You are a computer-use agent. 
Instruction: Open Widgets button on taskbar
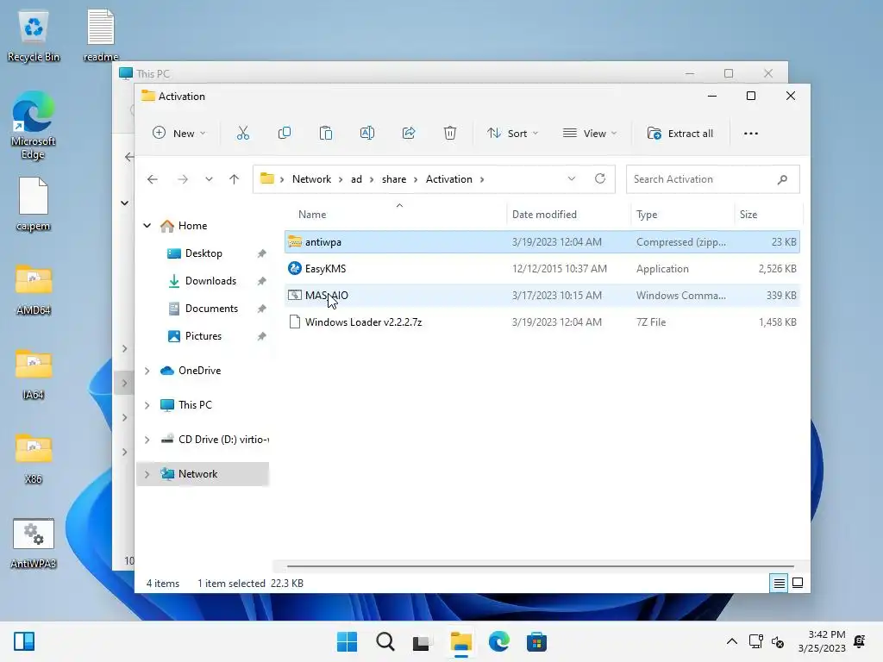pyautogui.click(x=24, y=641)
